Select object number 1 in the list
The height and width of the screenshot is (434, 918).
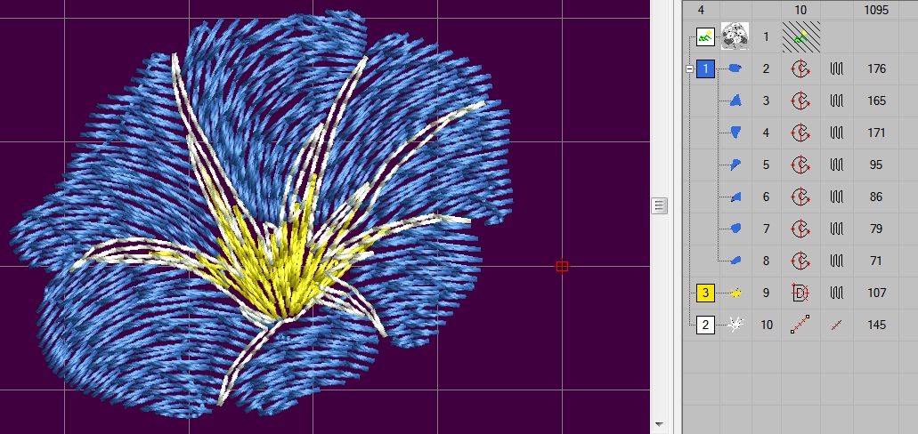tap(767, 36)
